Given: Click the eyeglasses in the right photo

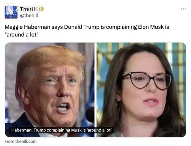Looking at the screenshot, I should coord(147,80).
